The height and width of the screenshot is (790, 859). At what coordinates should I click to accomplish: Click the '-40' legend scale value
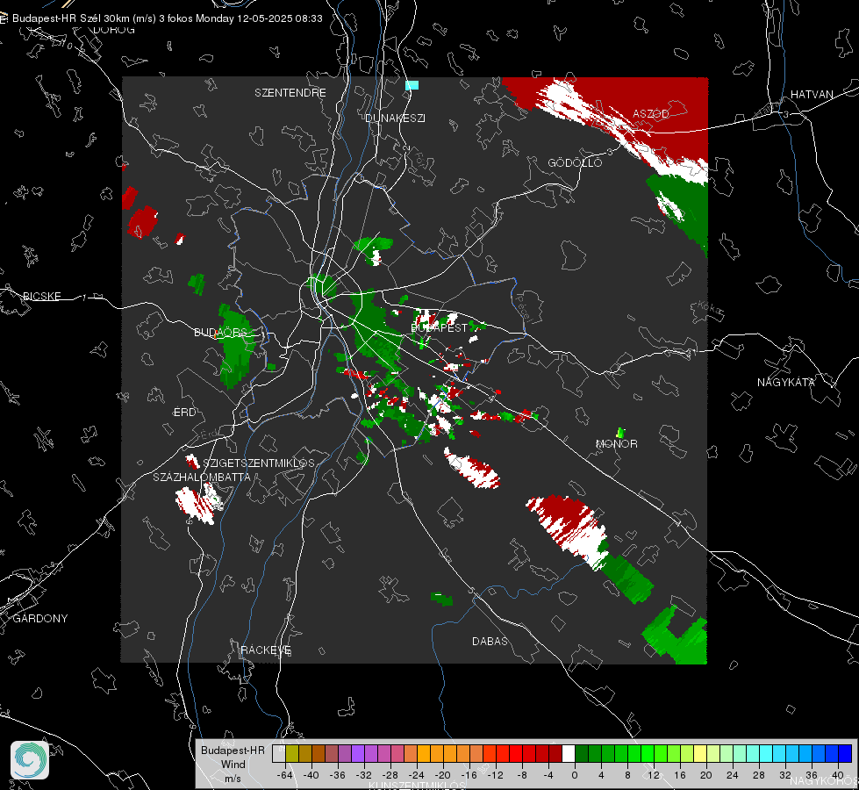coord(311,775)
